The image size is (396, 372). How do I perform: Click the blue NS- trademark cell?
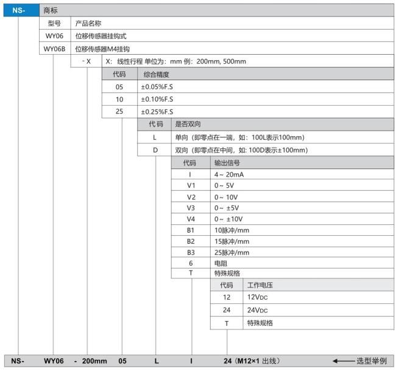pos(21,10)
